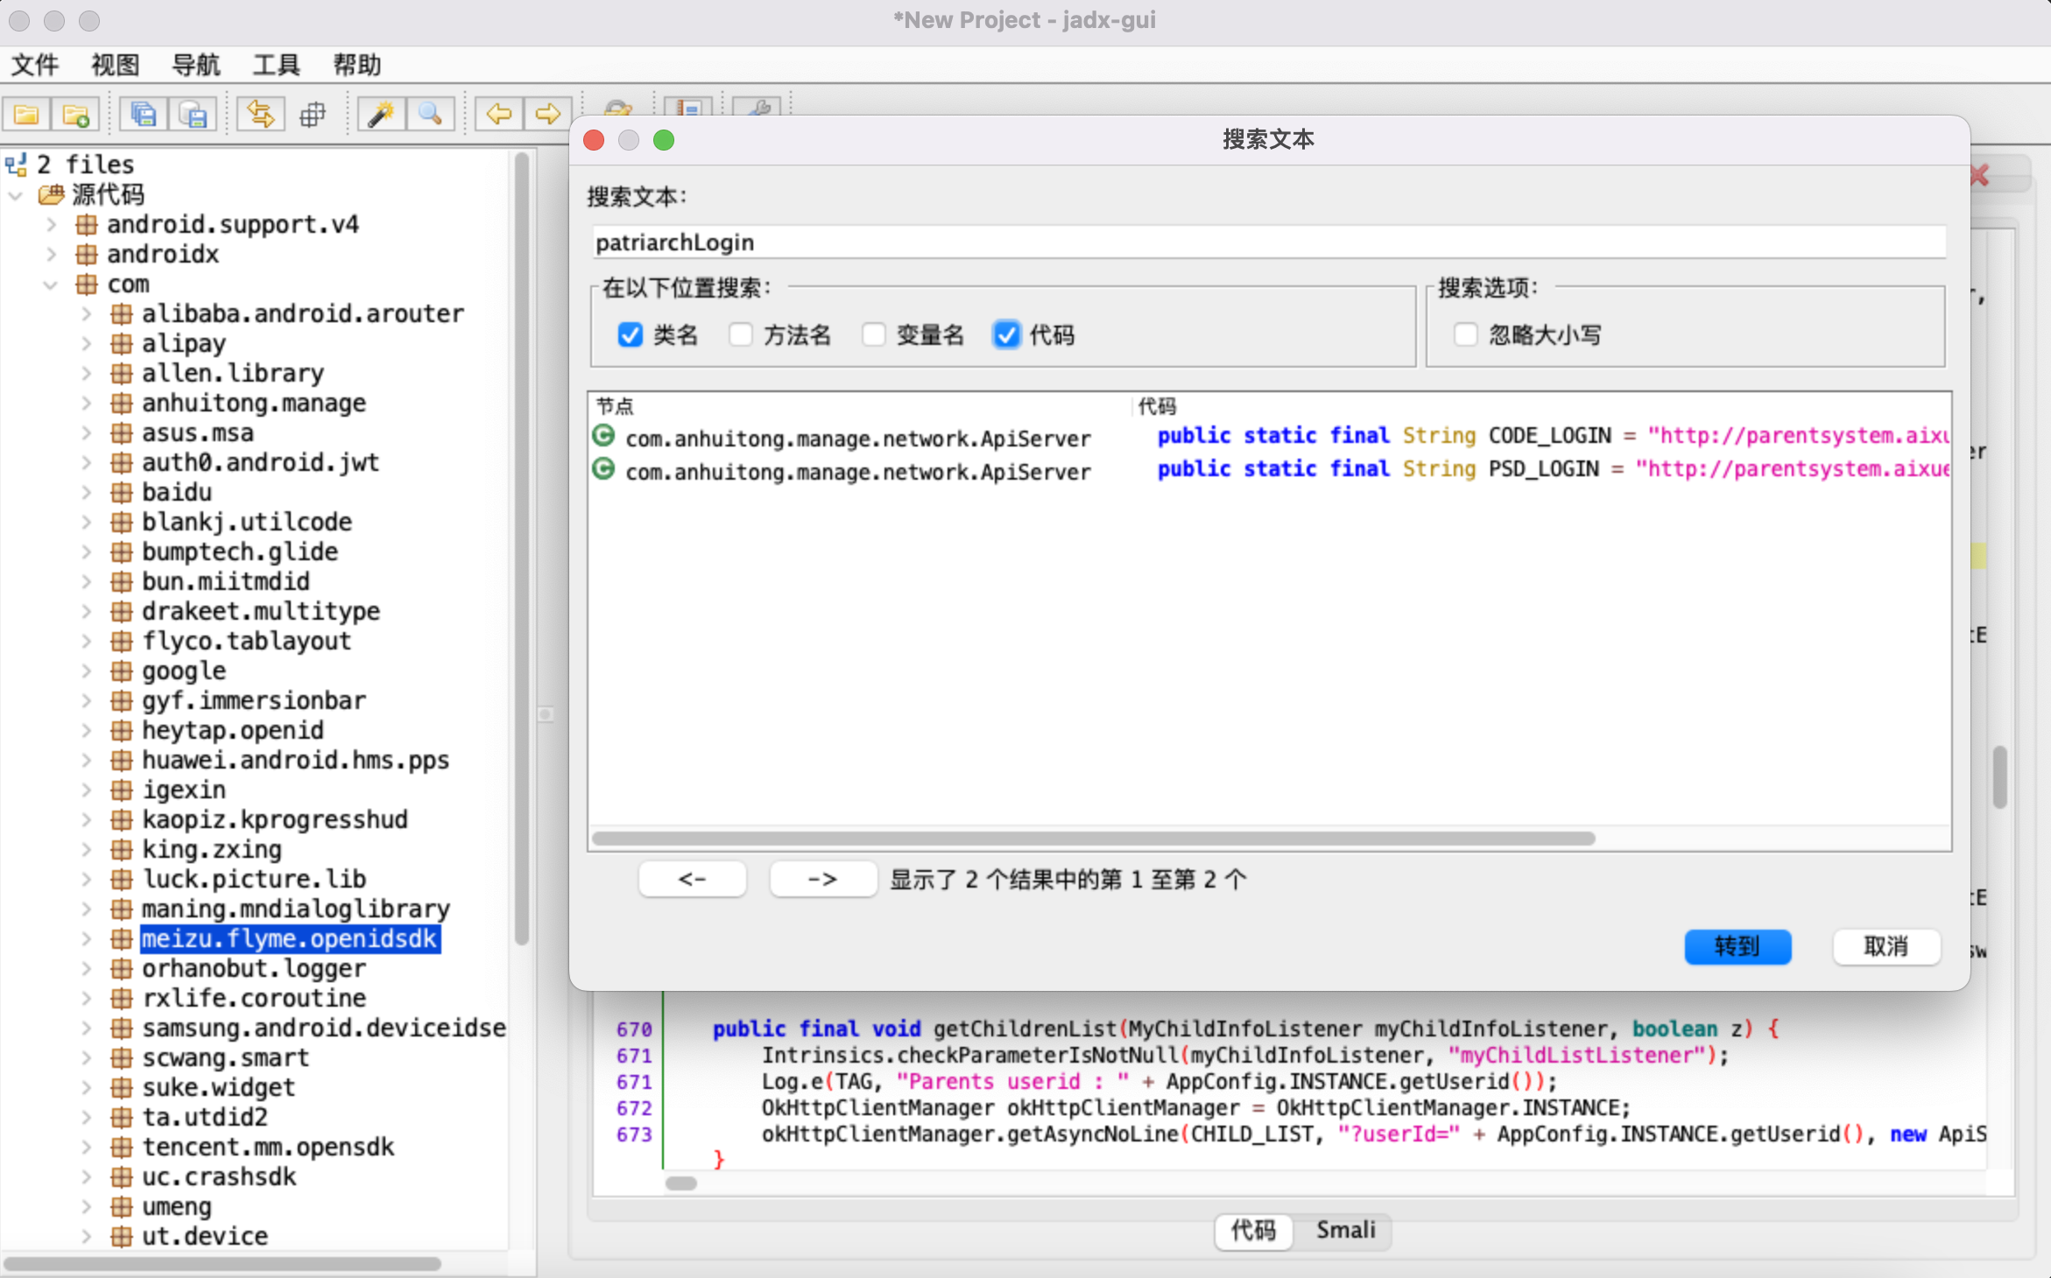Click the open file folder icon
This screenshot has height=1278, width=2051.
click(26, 115)
